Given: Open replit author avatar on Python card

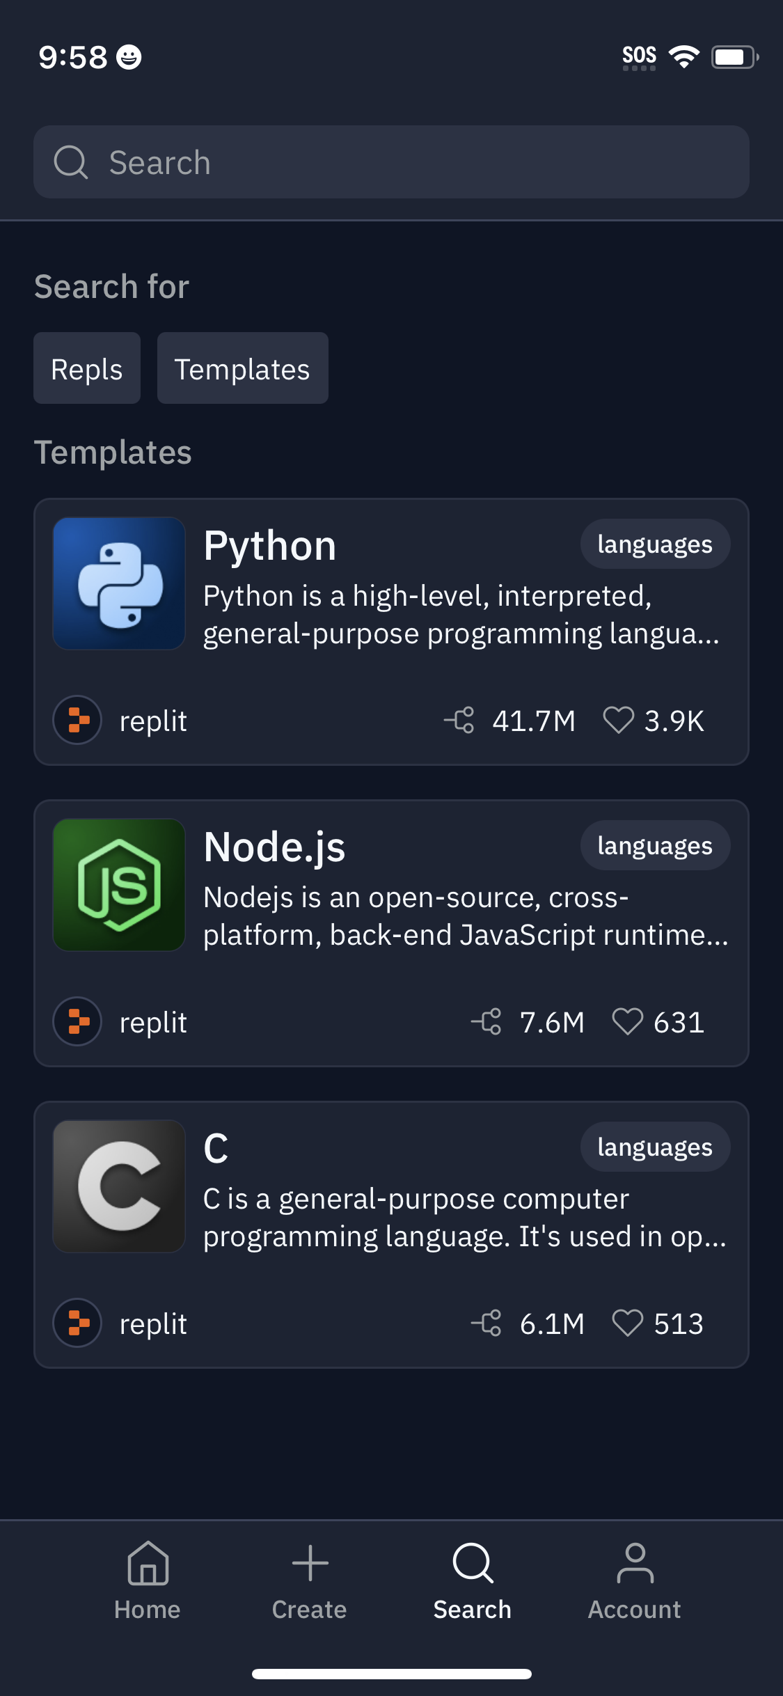Looking at the screenshot, I should tap(78, 720).
